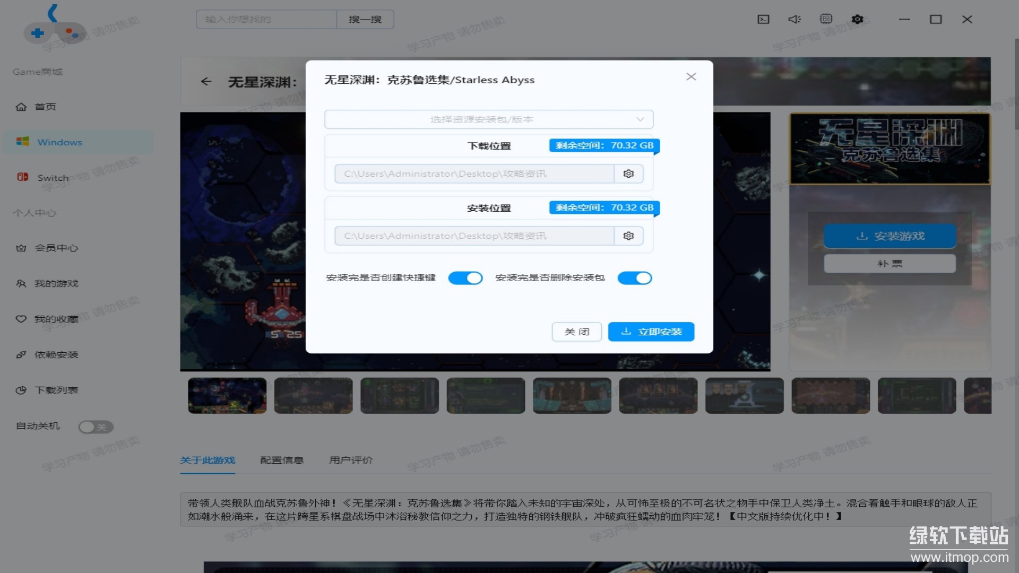This screenshot has height=573, width=1019.
Task: Select the third screenshot thumbnail
Action: [x=400, y=396]
